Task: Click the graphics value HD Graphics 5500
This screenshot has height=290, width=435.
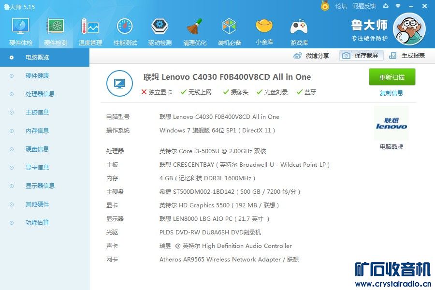Action: pyautogui.click(x=219, y=205)
